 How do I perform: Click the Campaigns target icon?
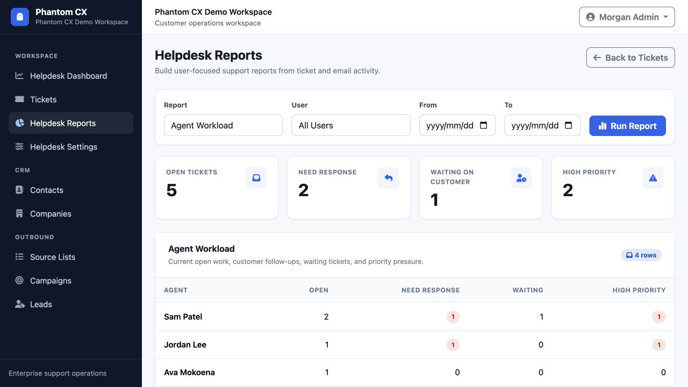19,281
